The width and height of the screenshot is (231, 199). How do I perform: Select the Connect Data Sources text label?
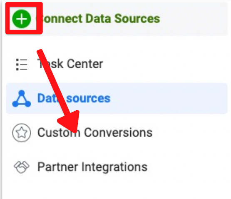point(98,19)
